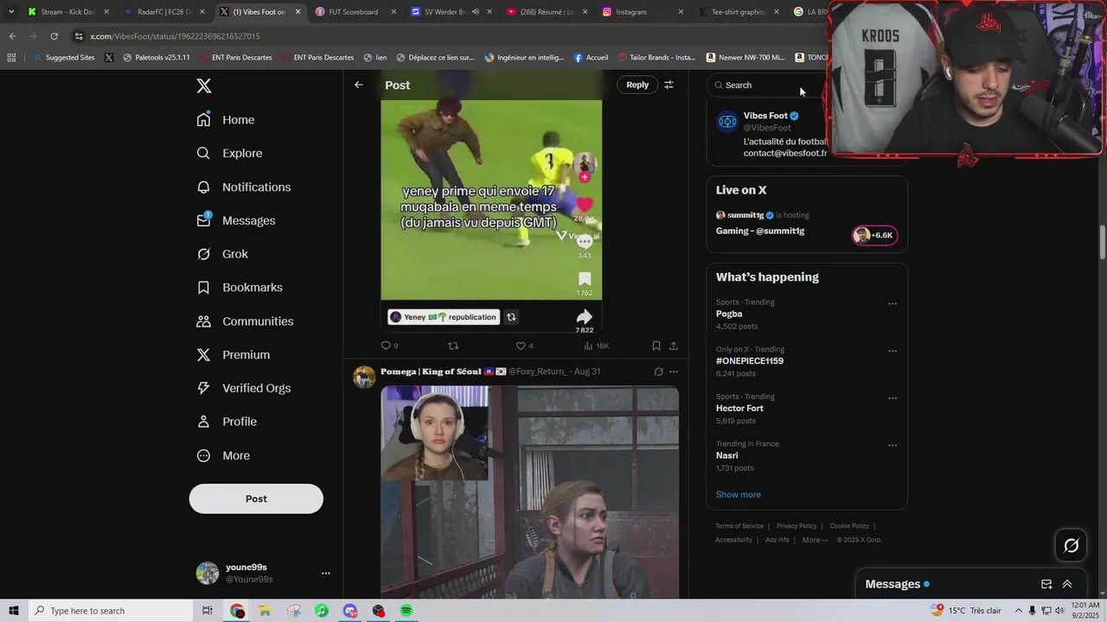
Task: Click the Windows Start button
Action: point(14,611)
